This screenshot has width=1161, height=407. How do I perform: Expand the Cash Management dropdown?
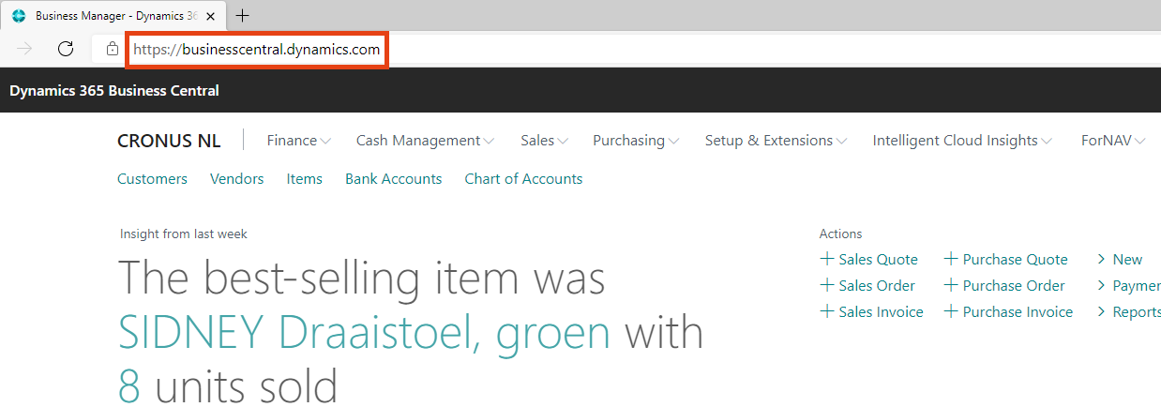[424, 141]
